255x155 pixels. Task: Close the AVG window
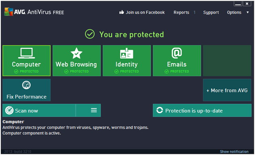pyautogui.click(x=247, y=4)
